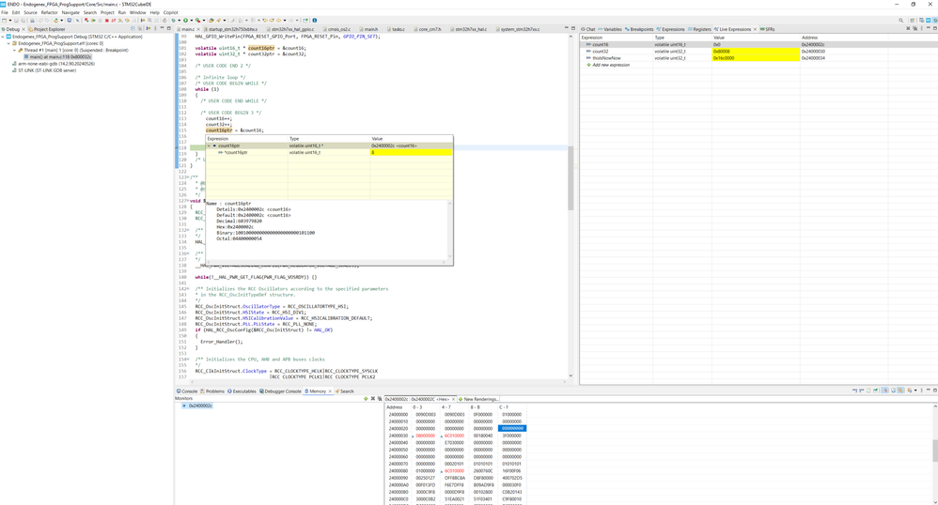Collapse the Thread #1 tree node
The image size is (938, 505).
click(x=15, y=50)
